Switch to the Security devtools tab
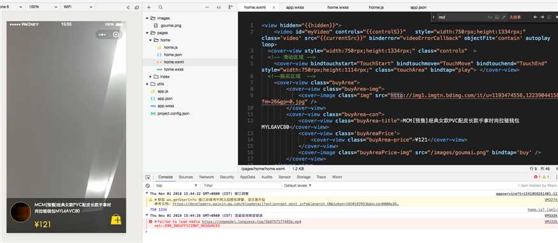The image size is (558, 243). [x=227, y=177]
